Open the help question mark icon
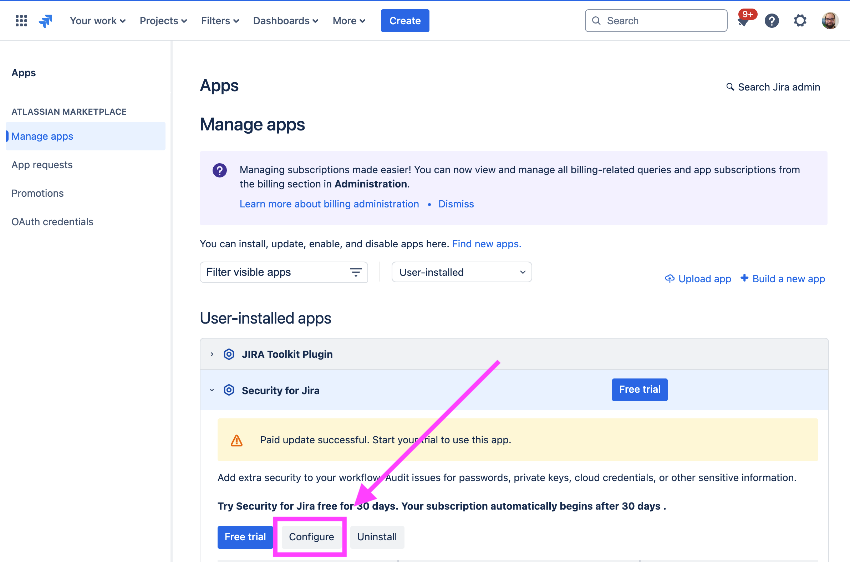This screenshot has height=562, width=850. [772, 21]
